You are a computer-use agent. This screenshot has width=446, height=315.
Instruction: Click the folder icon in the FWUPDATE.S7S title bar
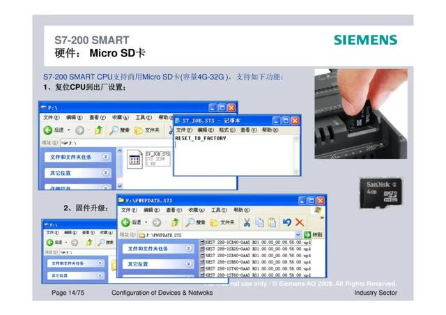coord(121,200)
